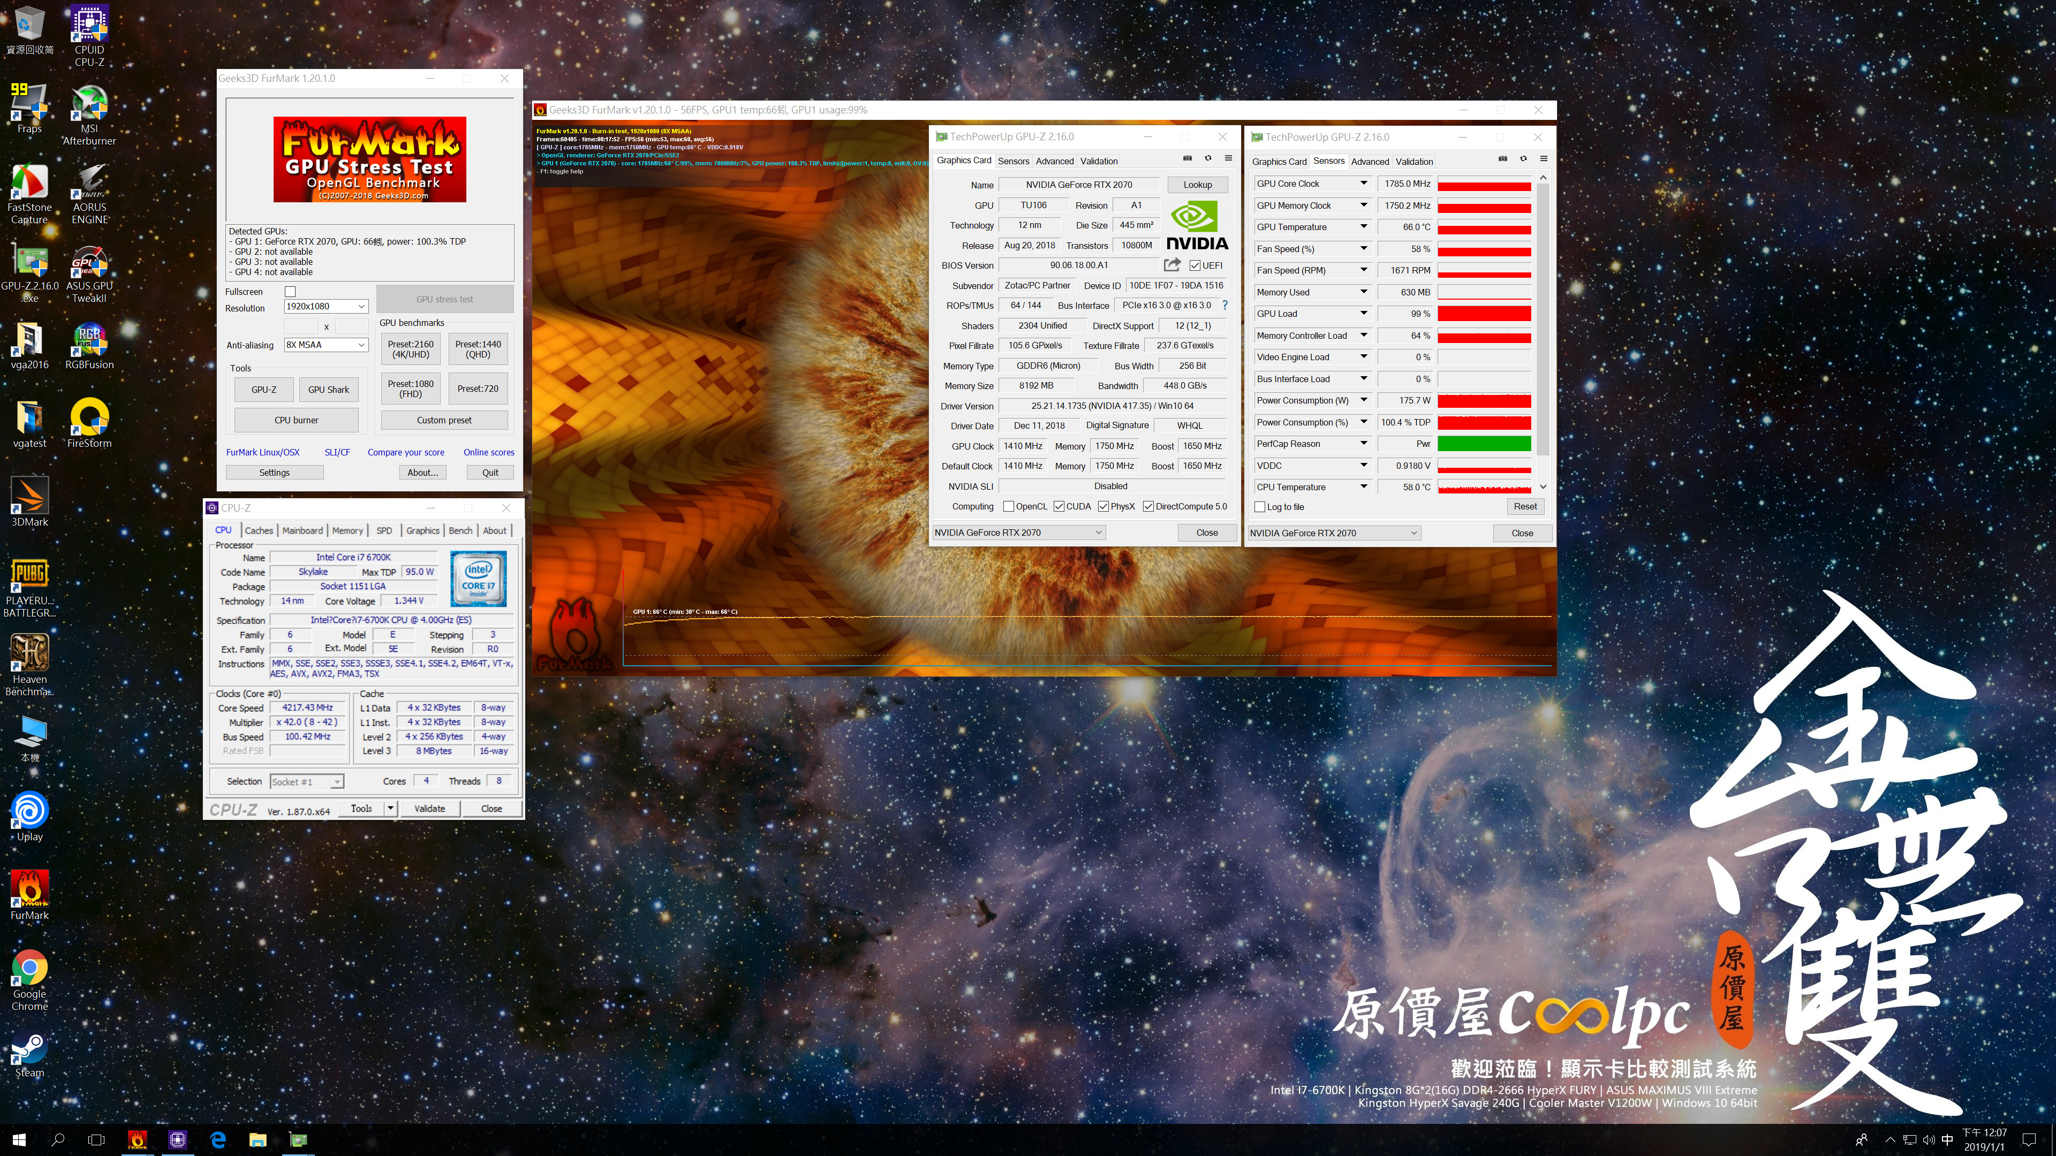Toggle PhysX checkbox in GPU-Z
Image resolution: width=2056 pixels, height=1156 pixels.
1103,507
